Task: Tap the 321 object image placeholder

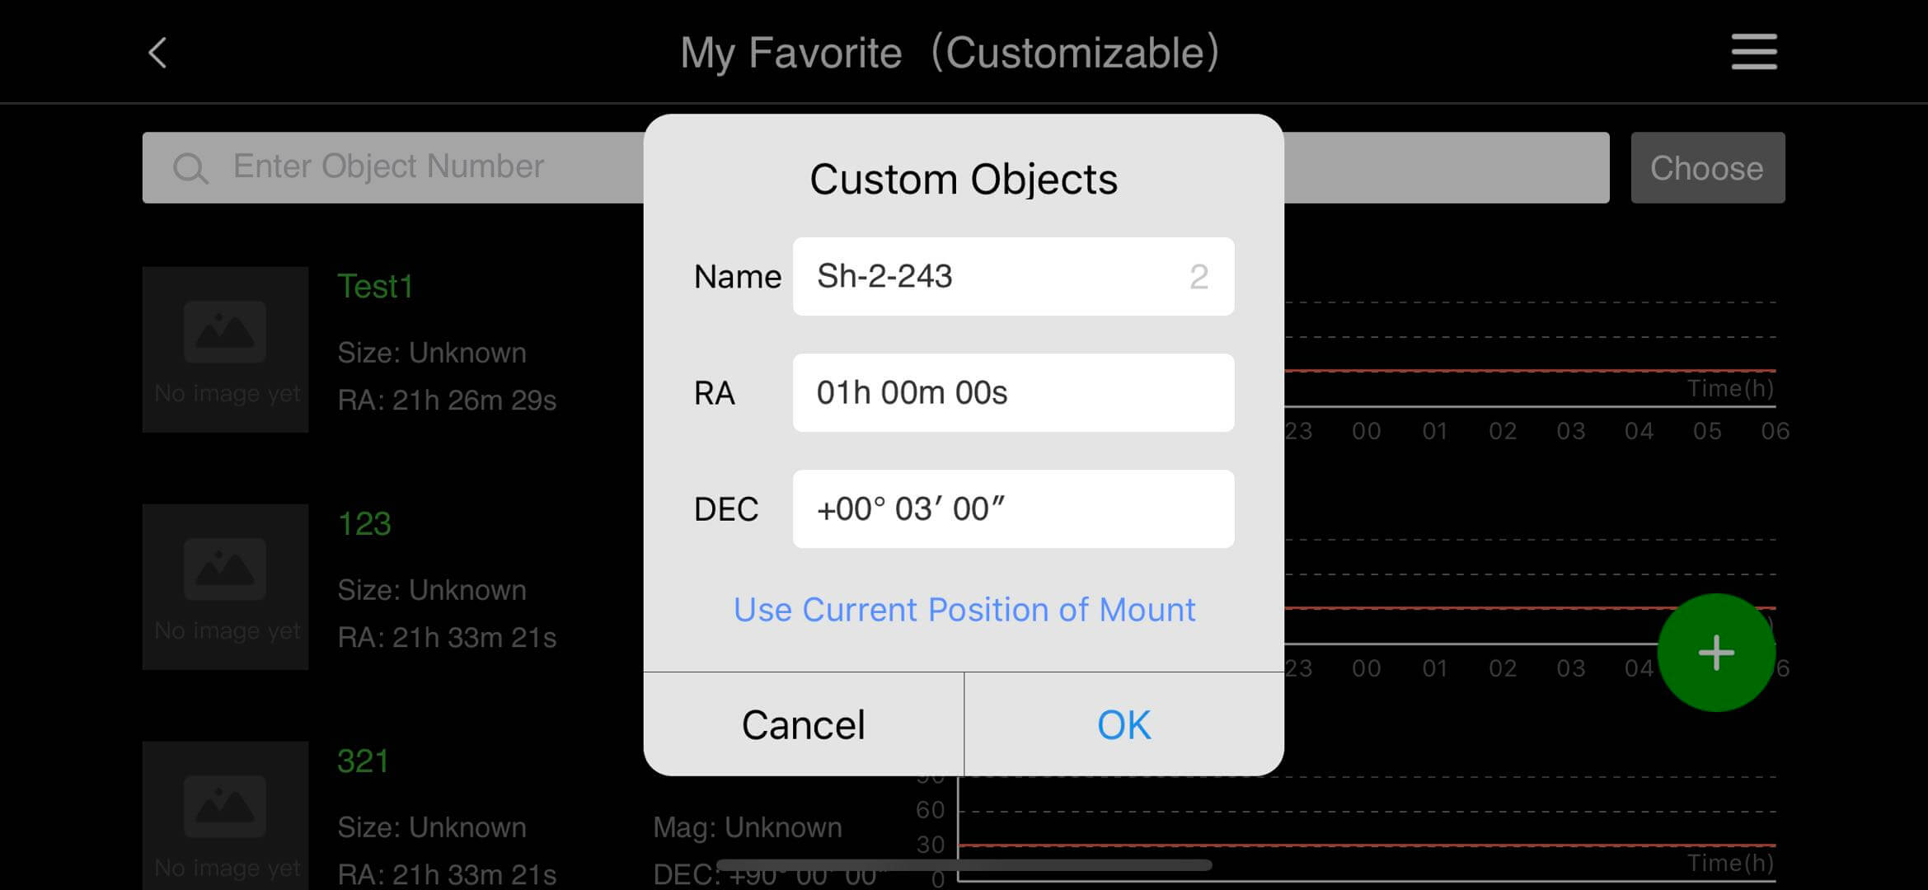Action: (225, 814)
